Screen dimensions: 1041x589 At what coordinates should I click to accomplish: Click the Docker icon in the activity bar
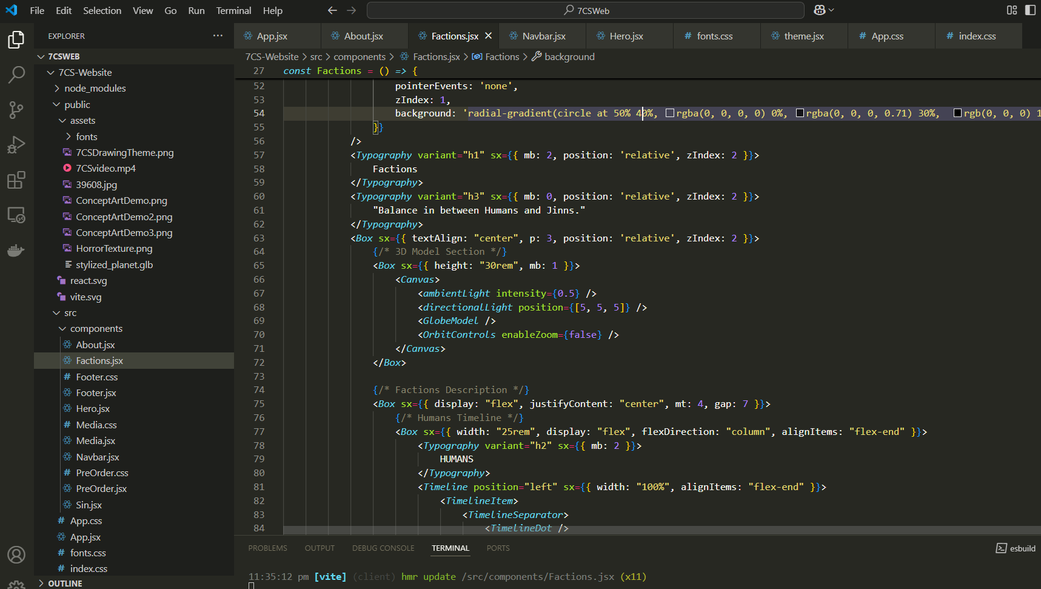pyautogui.click(x=16, y=250)
